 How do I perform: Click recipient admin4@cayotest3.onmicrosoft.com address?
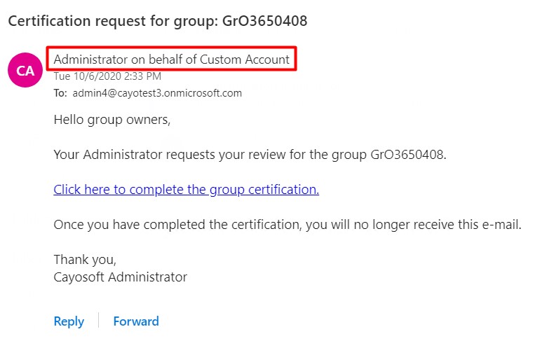coord(157,93)
